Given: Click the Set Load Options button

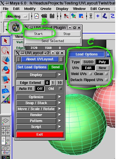Looking at the screenshot, I should [32, 67].
